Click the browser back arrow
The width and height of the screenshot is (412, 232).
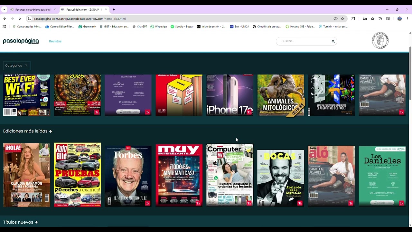point(5,19)
